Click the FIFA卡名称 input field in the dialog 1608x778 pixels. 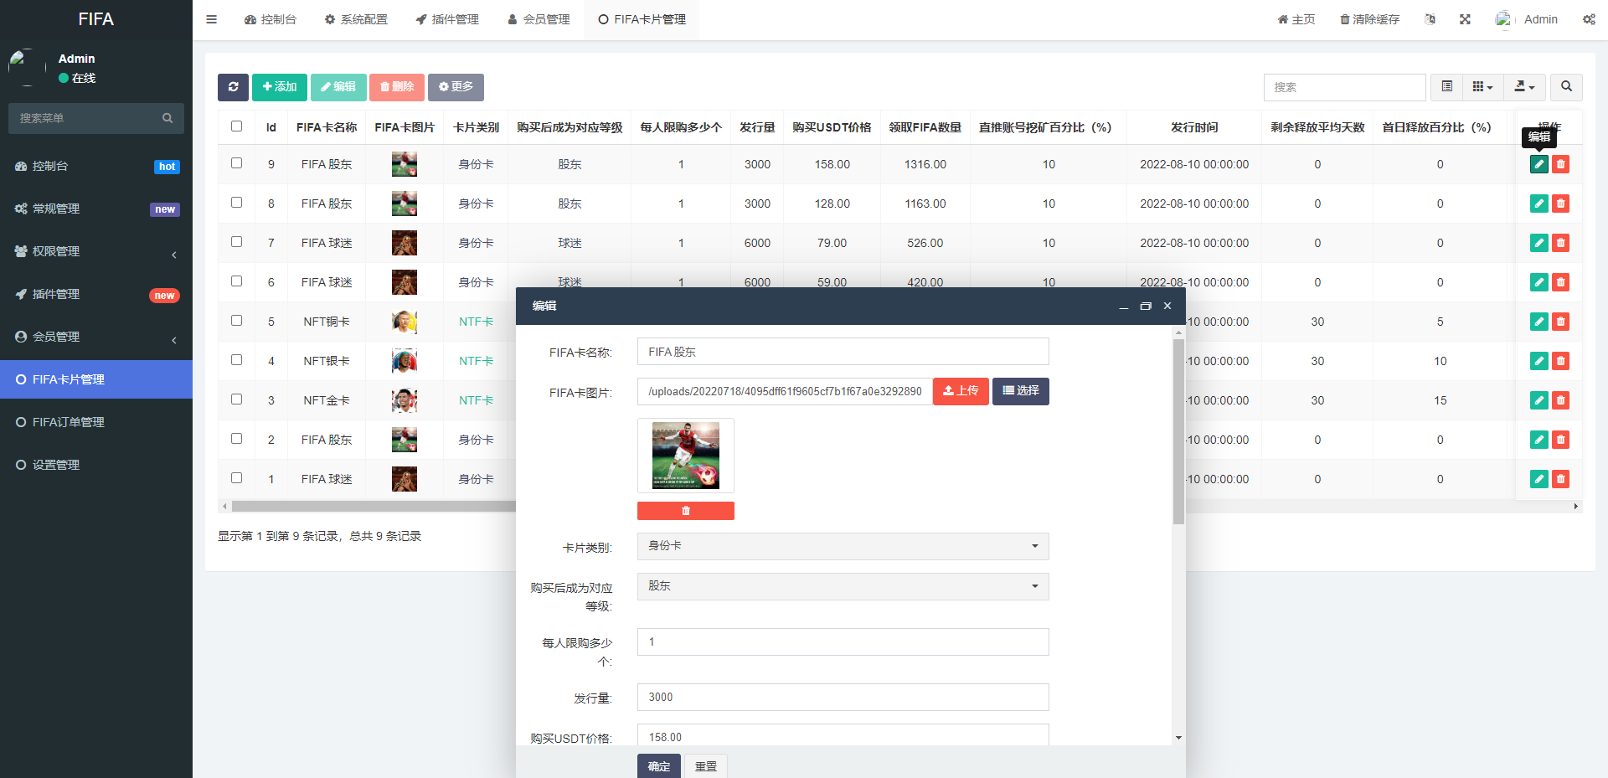click(x=843, y=352)
